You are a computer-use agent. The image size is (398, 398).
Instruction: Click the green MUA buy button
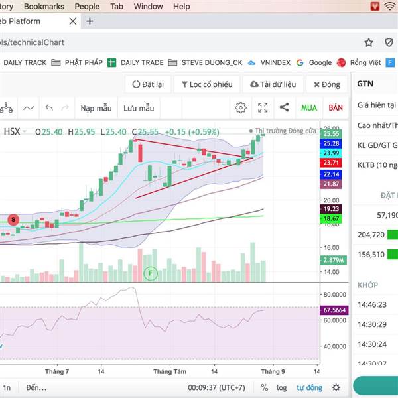pyautogui.click(x=309, y=108)
